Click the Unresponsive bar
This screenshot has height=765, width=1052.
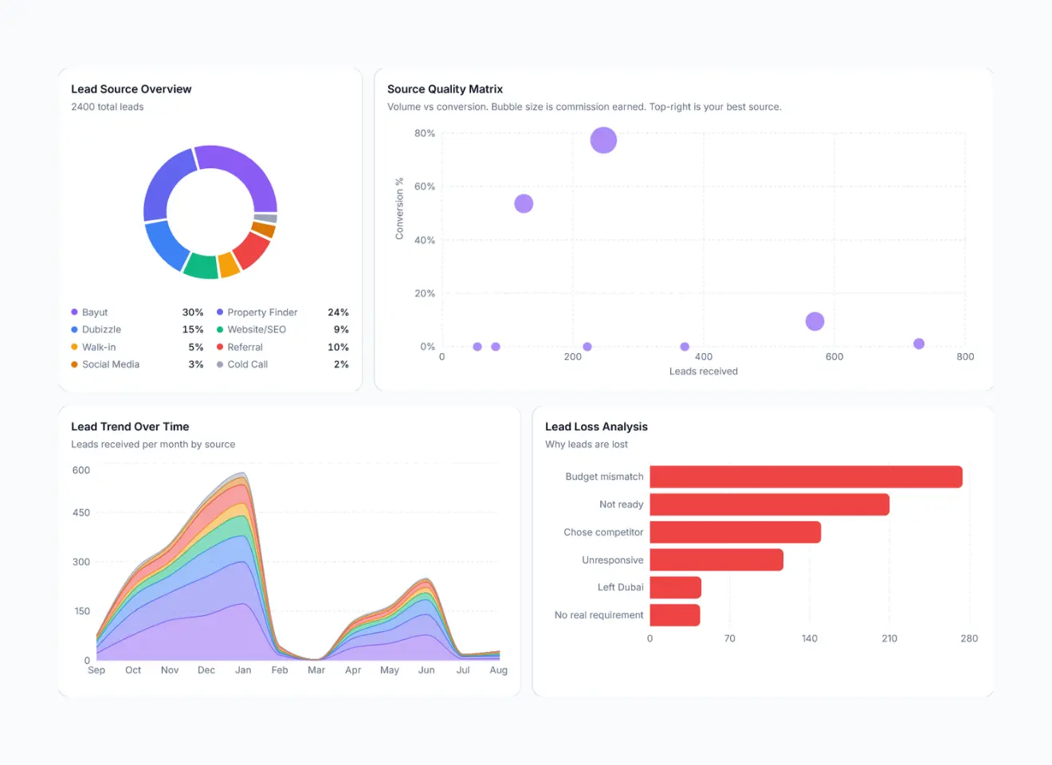tap(716, 559)
